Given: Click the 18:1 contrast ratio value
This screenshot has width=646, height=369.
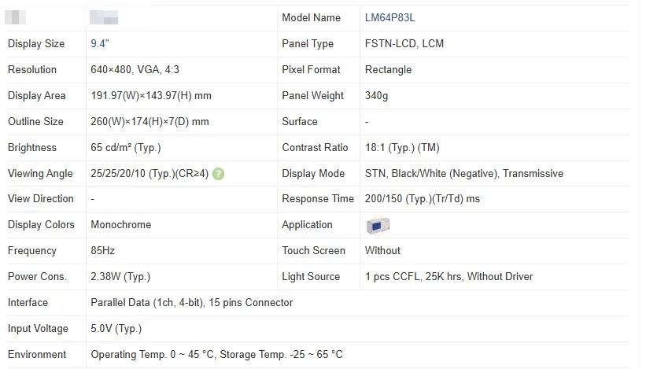Looking at the screenshot, I should pyautogui.click(x=402, y=147).
